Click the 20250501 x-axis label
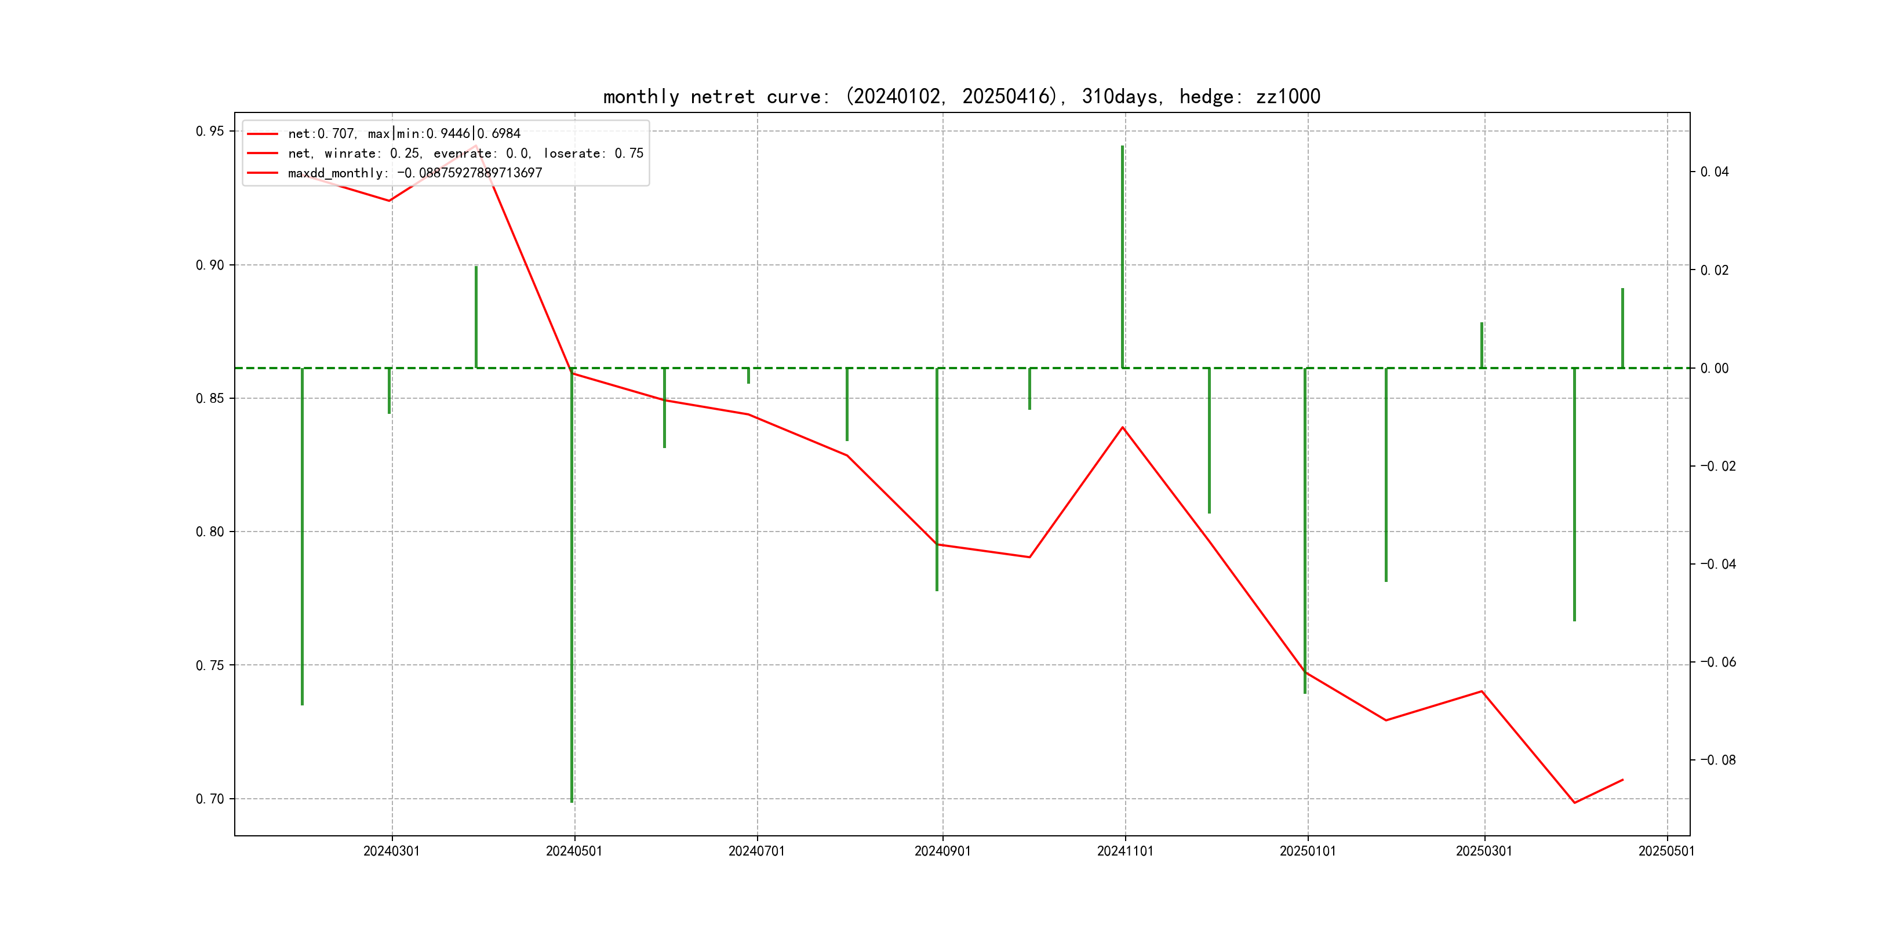Image resolution: width=1878 pixels, height=939 pixels. coord(1666,851)
